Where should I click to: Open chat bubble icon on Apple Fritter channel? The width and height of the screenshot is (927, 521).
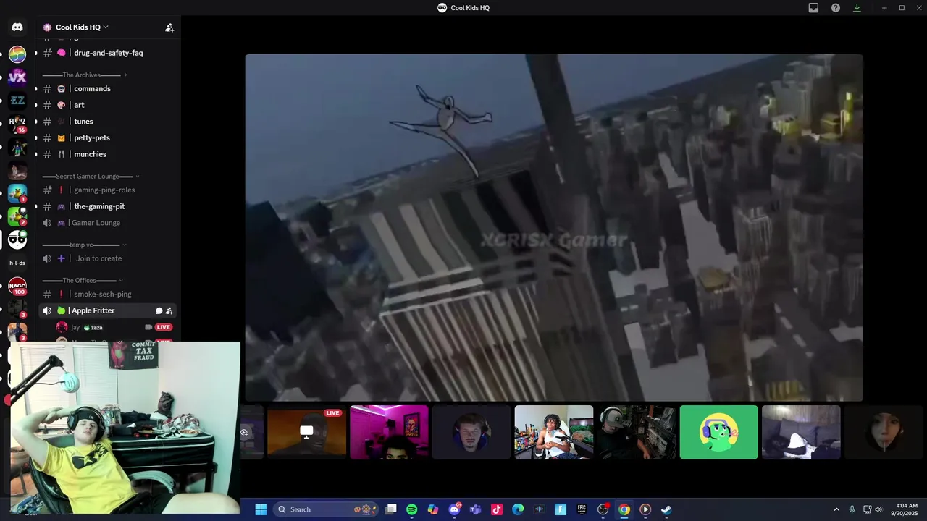pyautogui.click(x=159, y=311)
